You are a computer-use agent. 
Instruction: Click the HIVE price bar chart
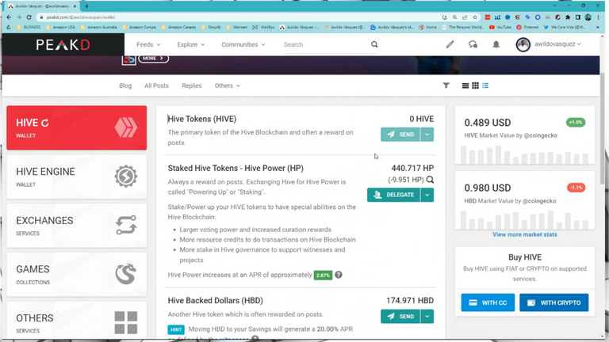coord(525,154)
